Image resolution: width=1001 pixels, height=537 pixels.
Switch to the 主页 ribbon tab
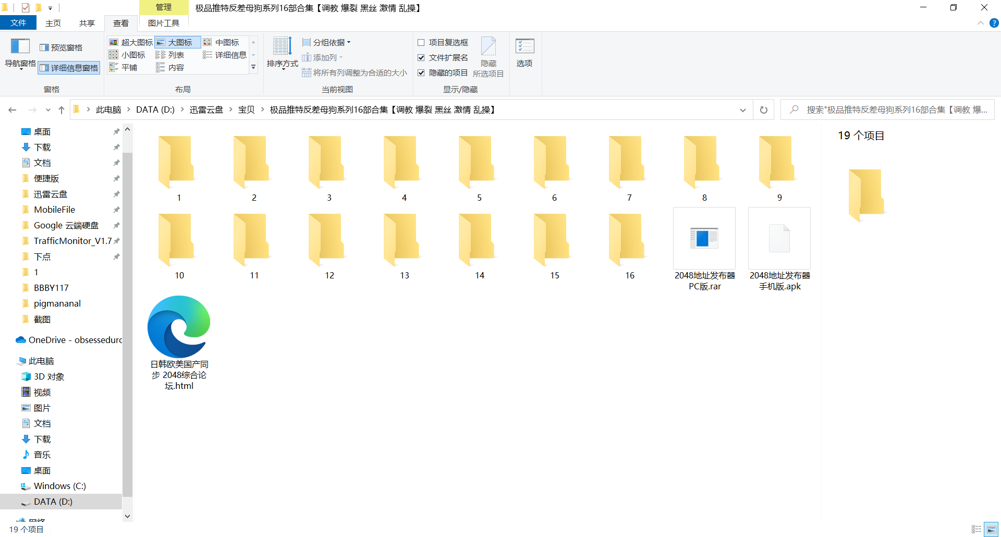coord(53,23)
